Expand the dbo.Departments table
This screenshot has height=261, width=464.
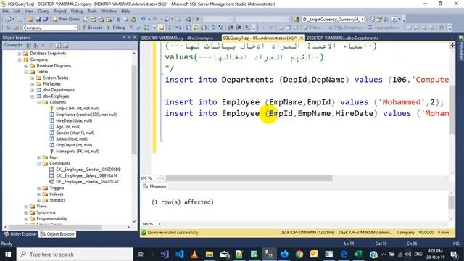(x=33, y=90)
